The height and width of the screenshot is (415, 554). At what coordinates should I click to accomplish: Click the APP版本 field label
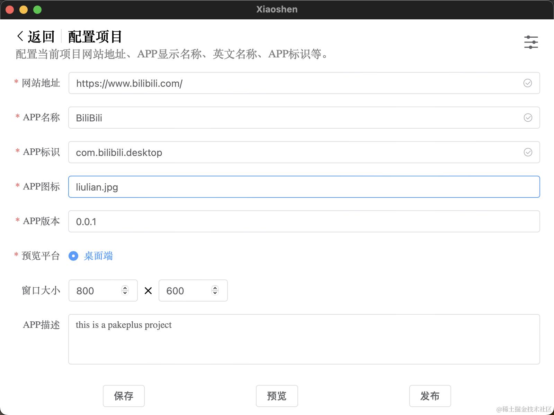[42, 221]
